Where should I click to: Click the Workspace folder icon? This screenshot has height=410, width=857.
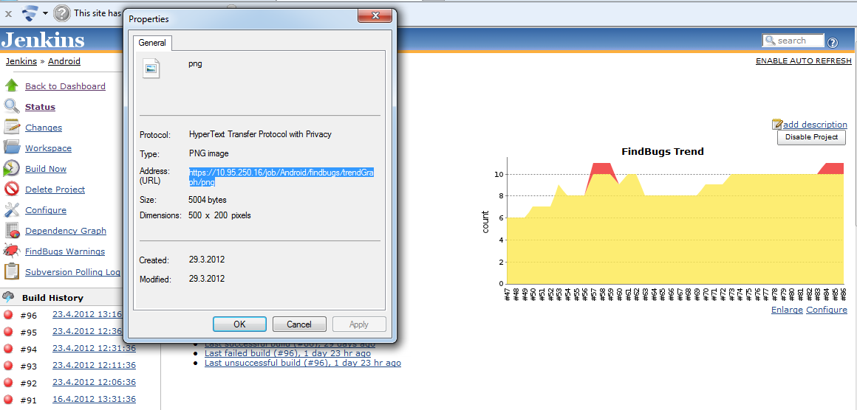(x=11, y=147)
